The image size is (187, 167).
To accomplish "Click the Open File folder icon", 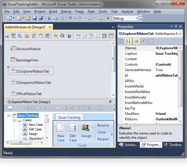I will [28, 18].
